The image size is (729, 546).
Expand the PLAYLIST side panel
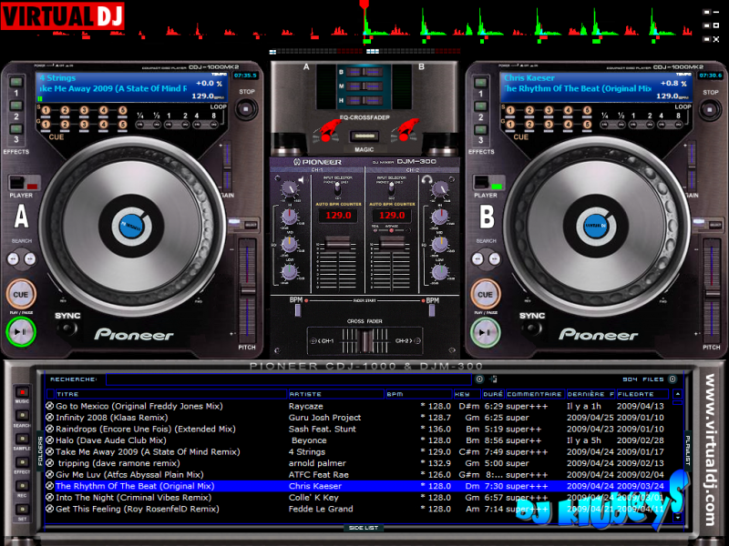coord(688,450)
